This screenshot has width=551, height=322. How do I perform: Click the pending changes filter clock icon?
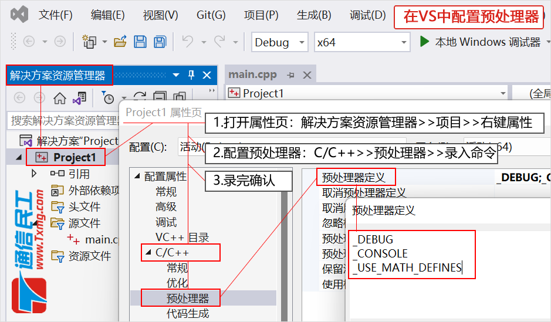coord(107,98)
